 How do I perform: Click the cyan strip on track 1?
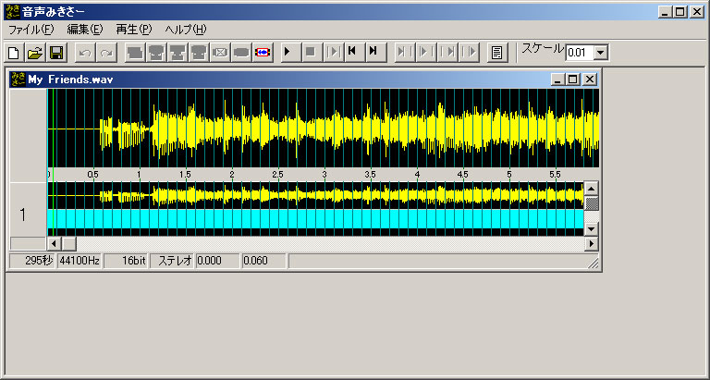point(315,219)
